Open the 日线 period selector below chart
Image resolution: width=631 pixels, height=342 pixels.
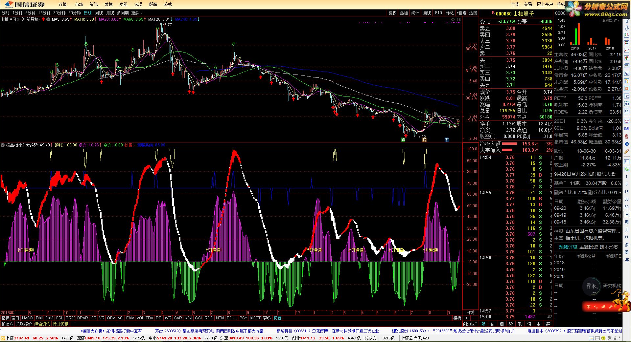[470, 312]
